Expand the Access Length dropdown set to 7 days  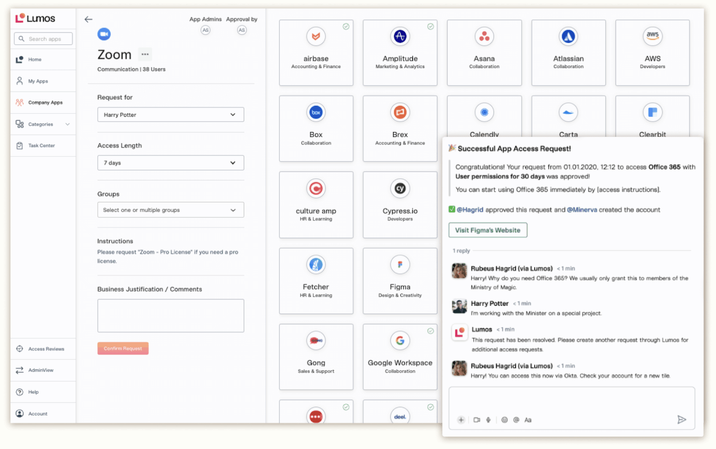tap(171, 163)
